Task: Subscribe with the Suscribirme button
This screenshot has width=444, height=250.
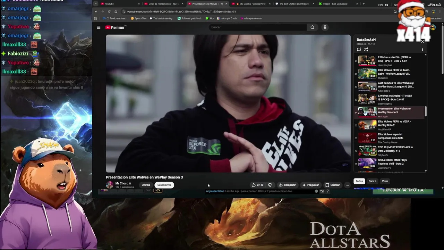Action: click(164, 185)
